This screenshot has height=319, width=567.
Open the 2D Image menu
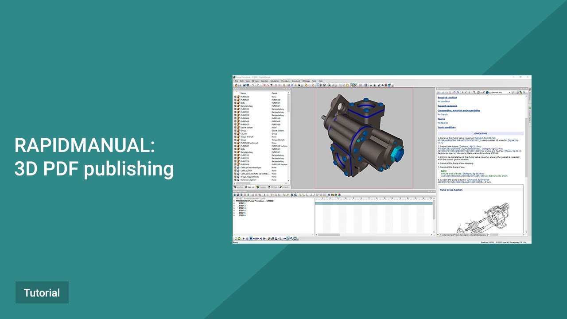pos(306,81)
